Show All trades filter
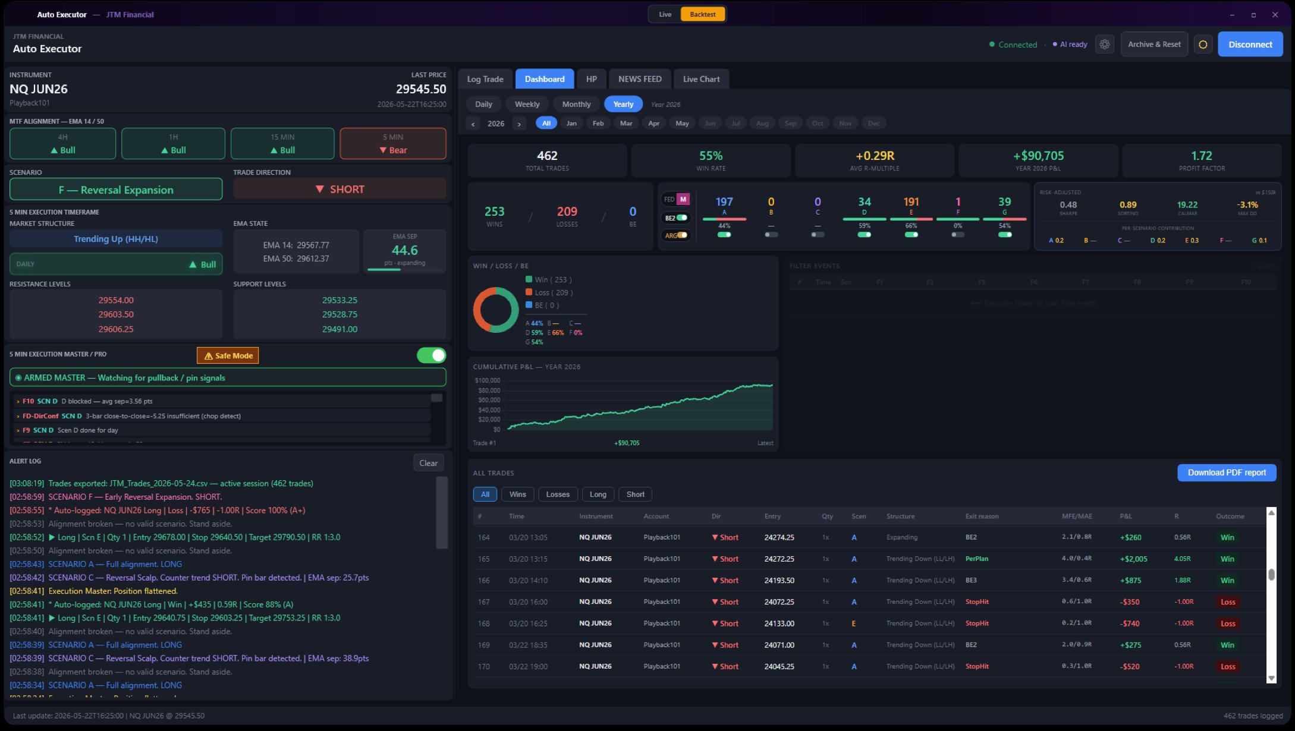Image resolution: width=1295 pixels, height=731 pixels. click(x=485, y=494)
